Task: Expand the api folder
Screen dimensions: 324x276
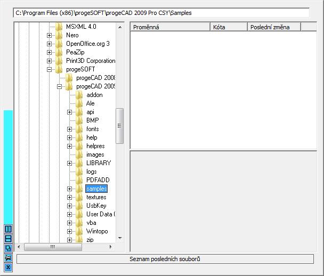Action: tap(69, 112)
